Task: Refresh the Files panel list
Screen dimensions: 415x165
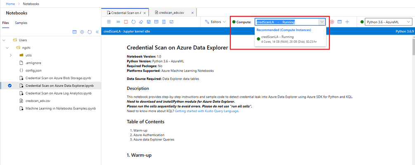Action: click(90, 32)
